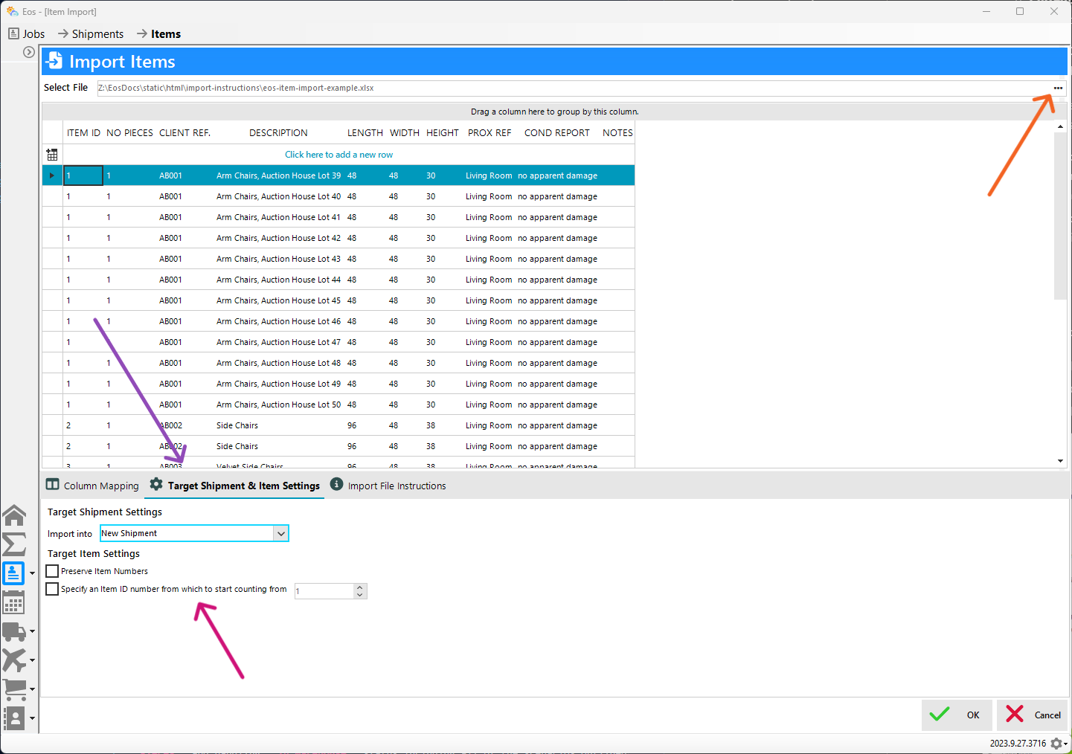Screen dimensions: 1072x754
Task: Click the active Jobs card icon in sidebar
Action: (x=14, y=573)
